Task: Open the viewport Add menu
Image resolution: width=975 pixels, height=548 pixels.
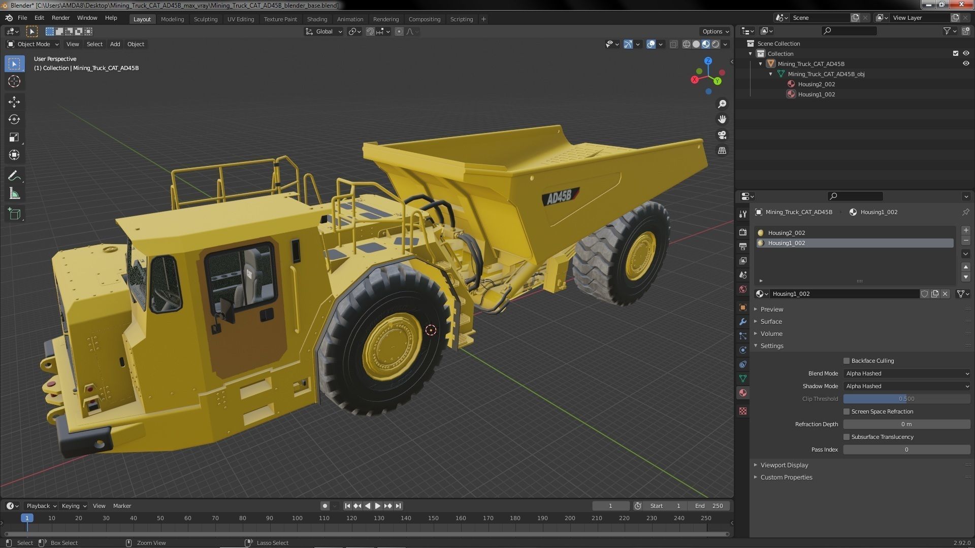Action: coord(115,44)
